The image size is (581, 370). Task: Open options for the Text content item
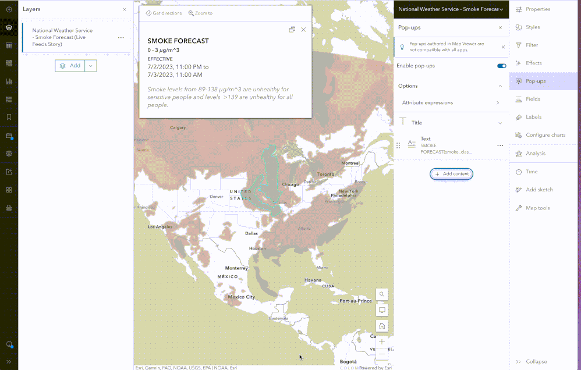tap(500, 145)
